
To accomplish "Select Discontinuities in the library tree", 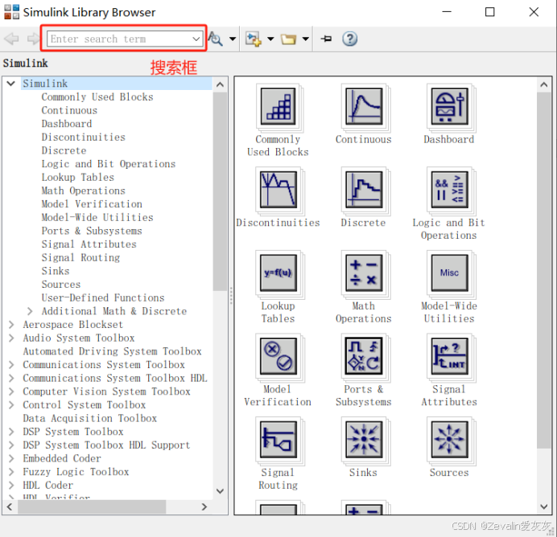I will (84, 137).
